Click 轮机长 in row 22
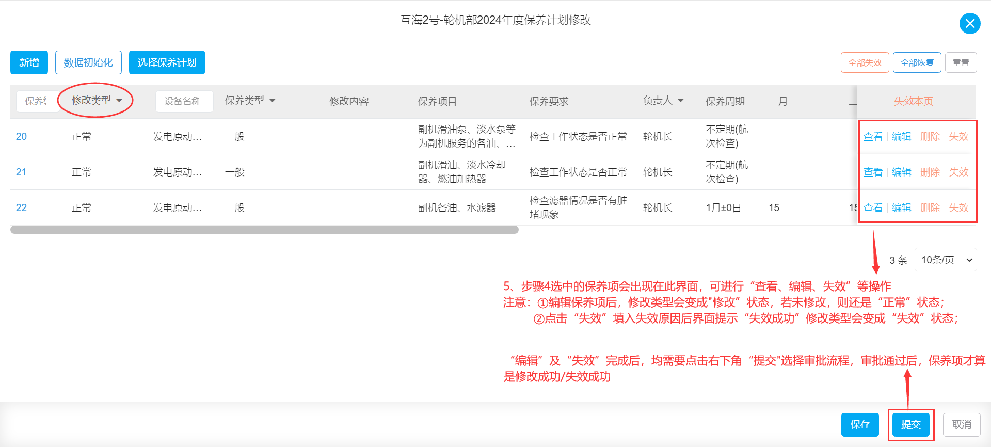The width and height of the screenshot is (991, 448). (x=658, y=207)
